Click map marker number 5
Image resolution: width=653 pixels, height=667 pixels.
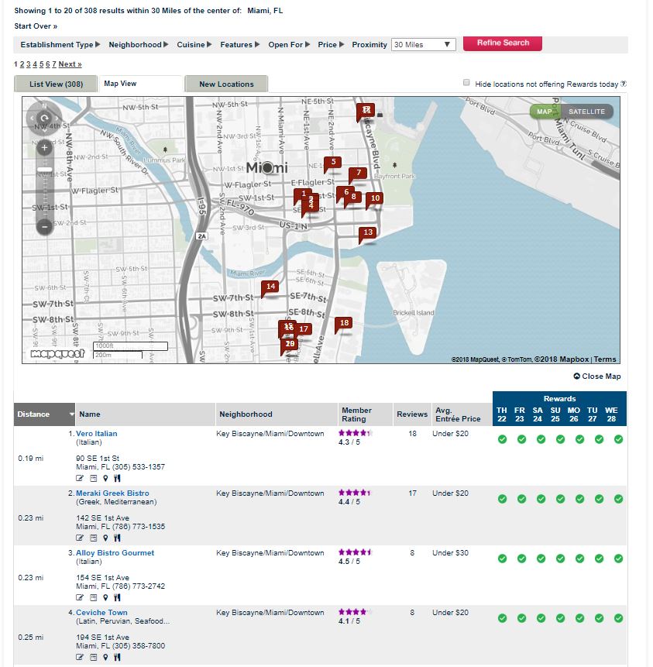[x=332, y=163]
